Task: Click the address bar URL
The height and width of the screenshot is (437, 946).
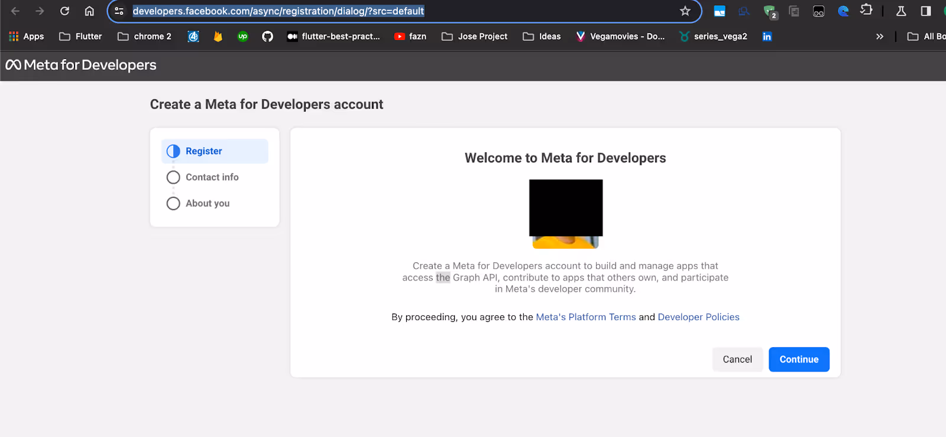Action: [x=278, y=11]
